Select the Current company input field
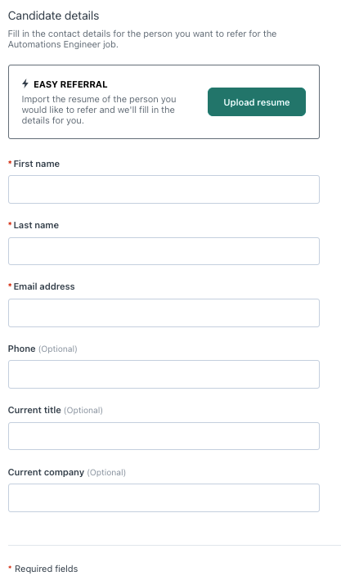Image resolution: width=341 pixels, height=576 pixels. [x=164, y=497]
